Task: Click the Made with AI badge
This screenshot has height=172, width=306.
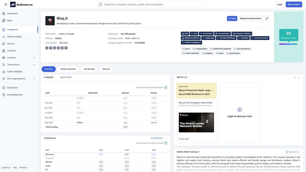Action: pos(292,152)
